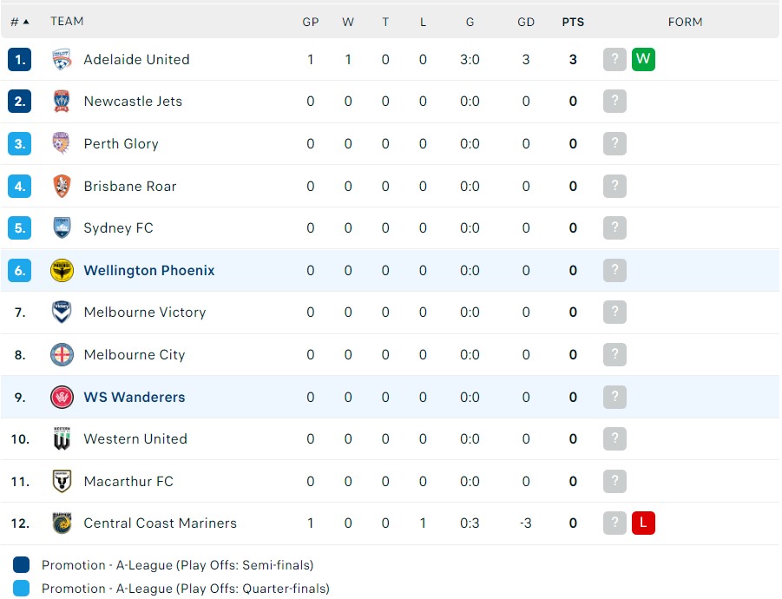Click the WS Wanderers red crest
Viewport: 782px width, 599px height.
pos(62,398)
